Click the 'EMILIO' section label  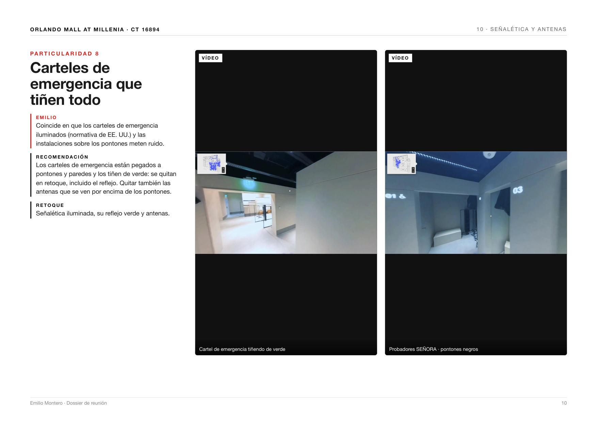46,117
